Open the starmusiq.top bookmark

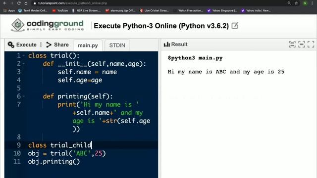point(120,10)
